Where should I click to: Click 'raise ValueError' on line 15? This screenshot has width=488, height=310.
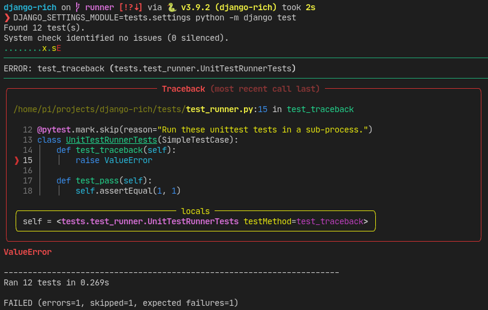pyautogui.click(x=114, y=160)
